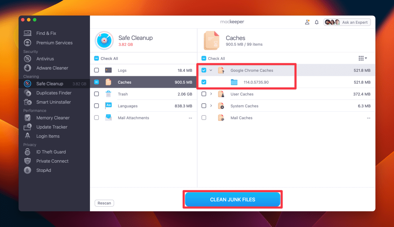Click the 6.3 MB System Caches size
Viewport: 394px width, 227px height.
364,106
